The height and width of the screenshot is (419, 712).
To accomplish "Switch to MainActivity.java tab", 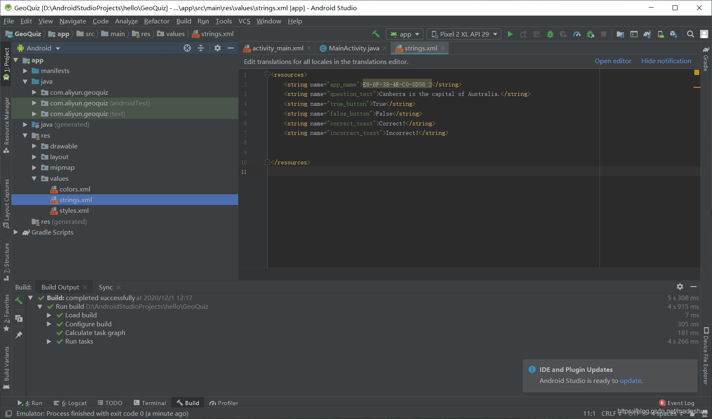I will [354, 48].
